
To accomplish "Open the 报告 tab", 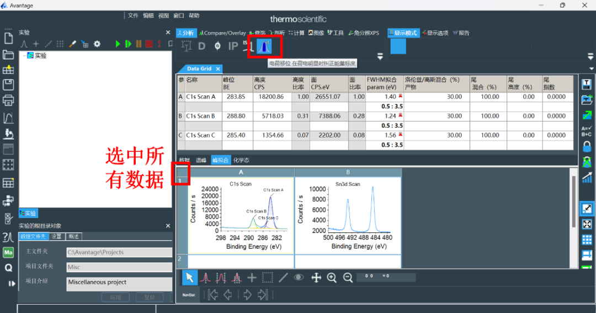I will pos(461,33).
